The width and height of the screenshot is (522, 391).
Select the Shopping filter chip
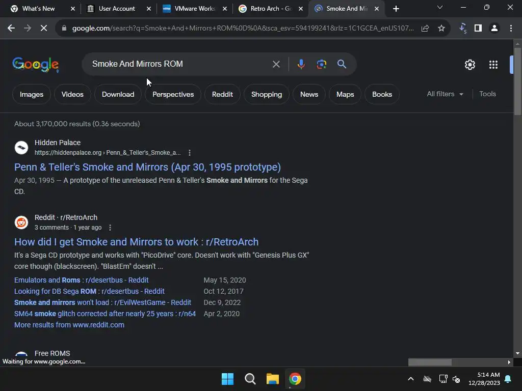click(266, 94)
